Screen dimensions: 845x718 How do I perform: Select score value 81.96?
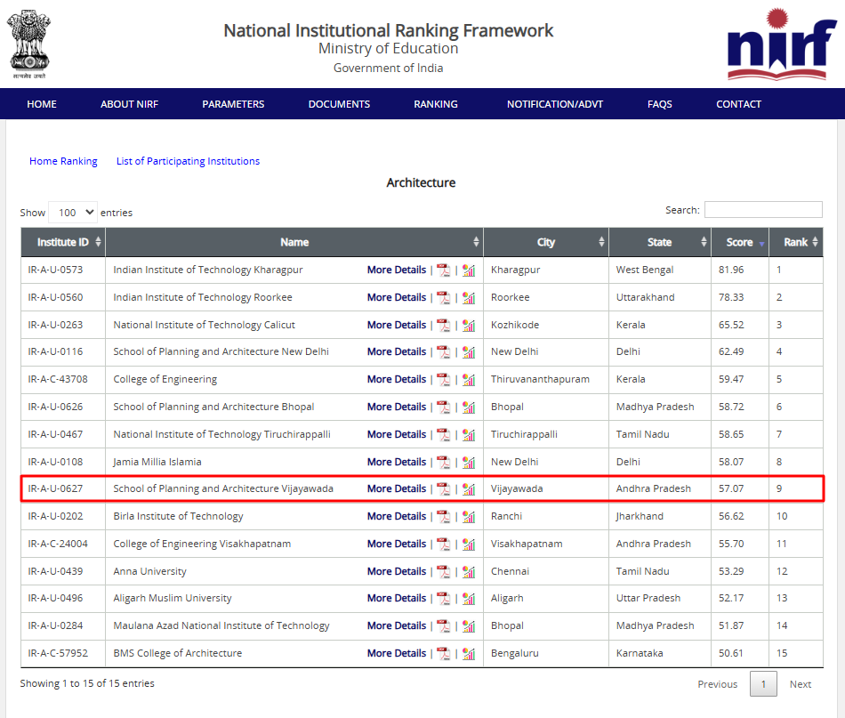click(x=731, y=270)
